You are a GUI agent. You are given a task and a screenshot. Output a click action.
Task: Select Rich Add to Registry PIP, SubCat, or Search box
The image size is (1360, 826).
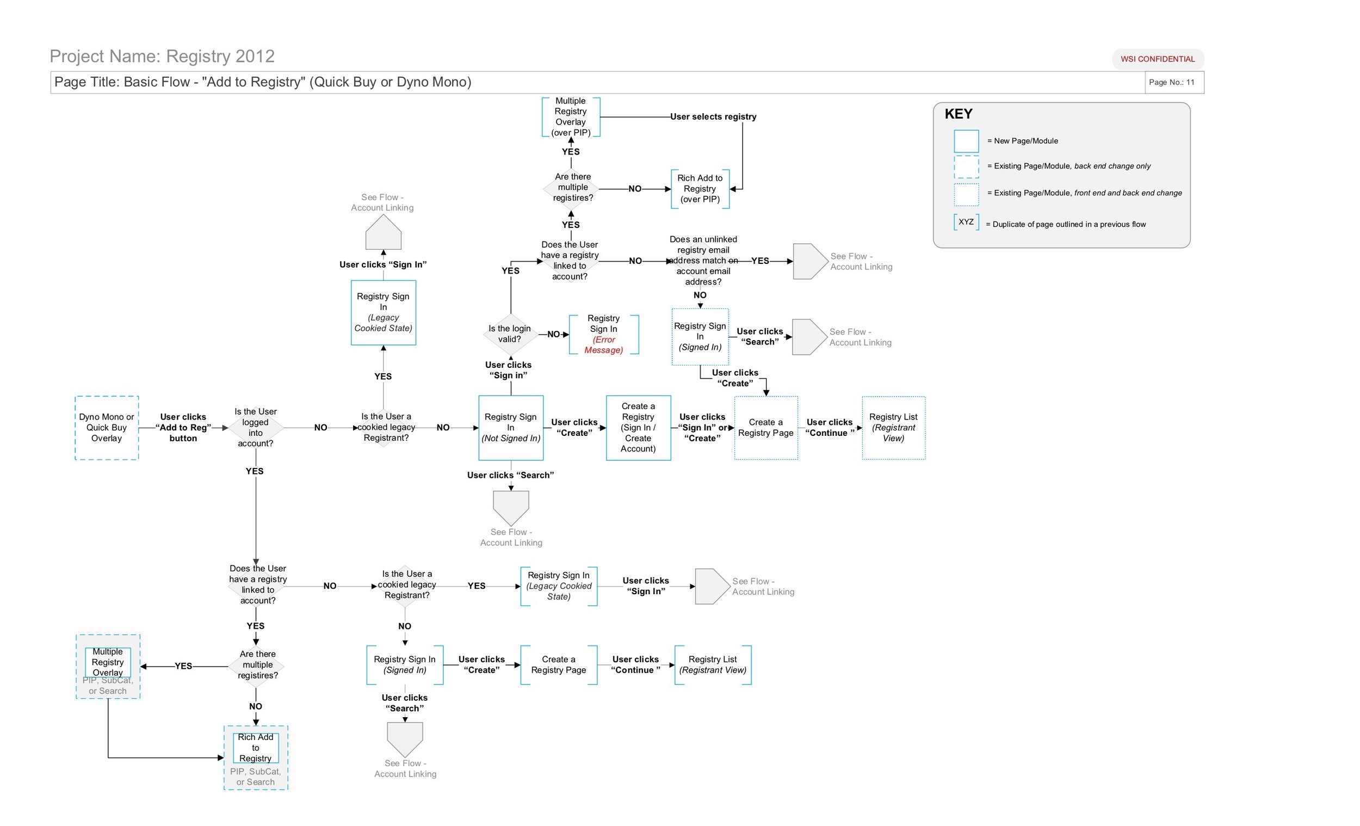[256, 757]
